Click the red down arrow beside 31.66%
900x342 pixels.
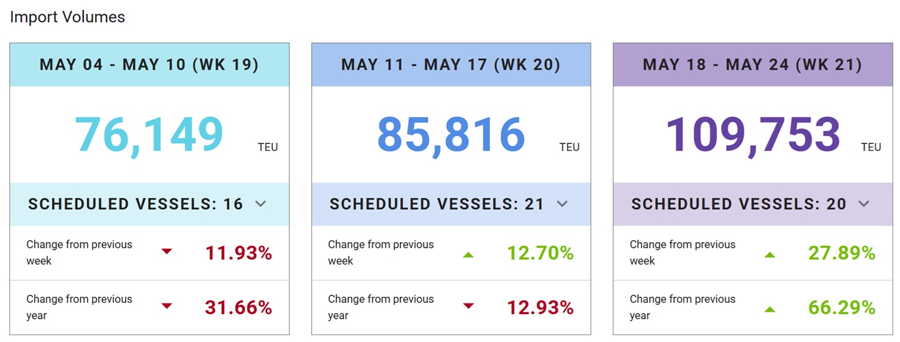(x=166, y=307)
